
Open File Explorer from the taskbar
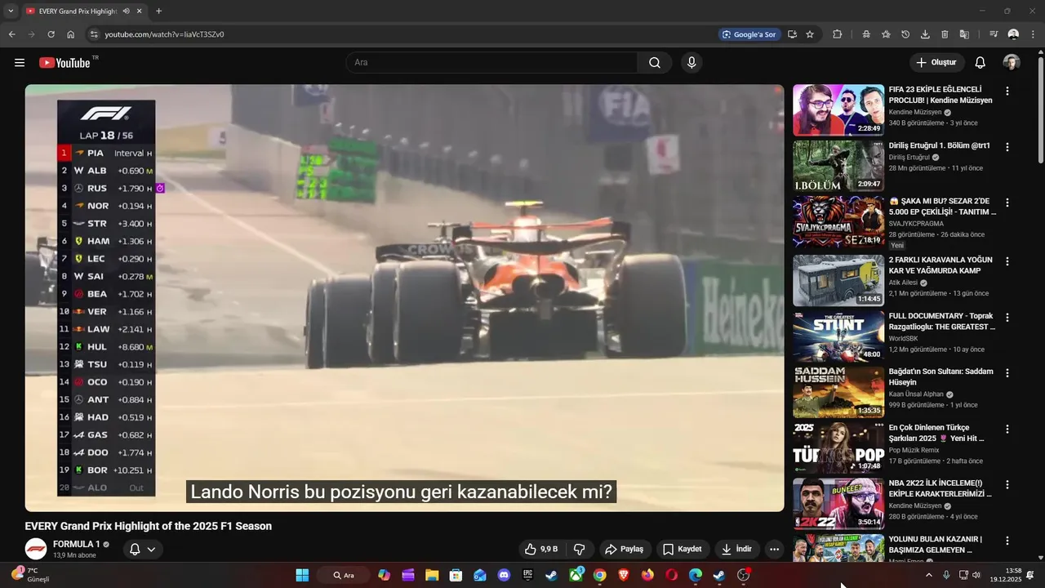click(432, 575)
